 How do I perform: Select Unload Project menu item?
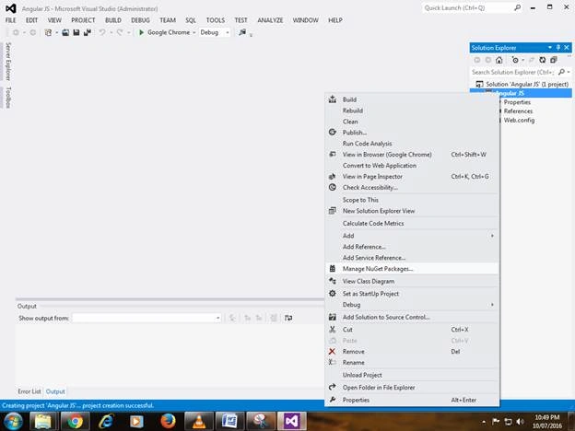412,375
